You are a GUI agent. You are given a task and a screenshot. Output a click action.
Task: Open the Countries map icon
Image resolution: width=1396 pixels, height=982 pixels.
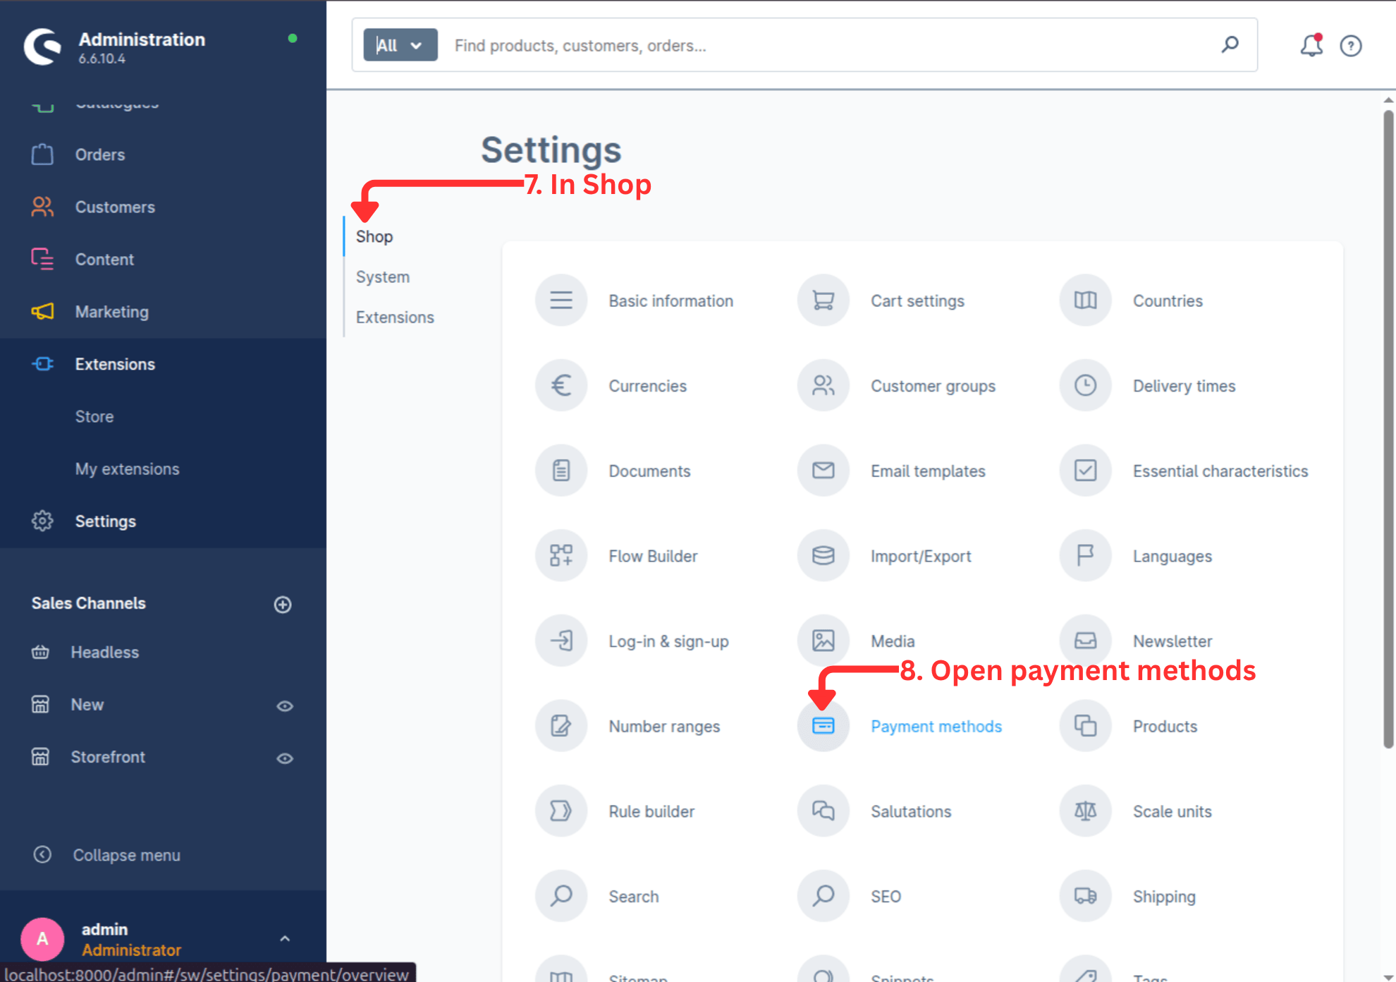pos(1085,301)
